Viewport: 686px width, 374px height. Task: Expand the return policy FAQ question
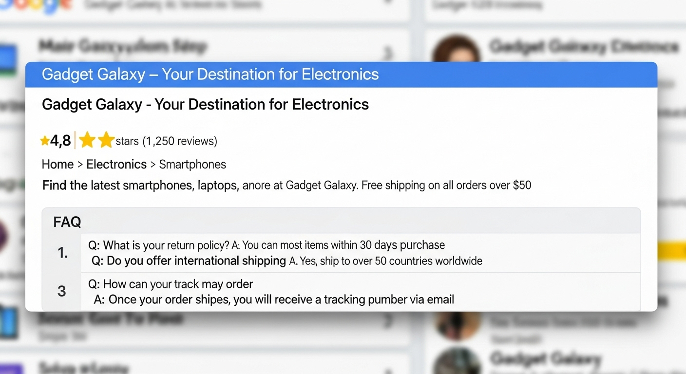coord(166,245)
